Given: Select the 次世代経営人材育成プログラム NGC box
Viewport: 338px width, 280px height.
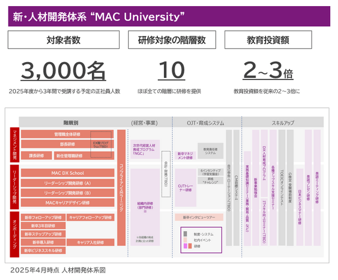Looking at the screenshot, I should [145, 150].
